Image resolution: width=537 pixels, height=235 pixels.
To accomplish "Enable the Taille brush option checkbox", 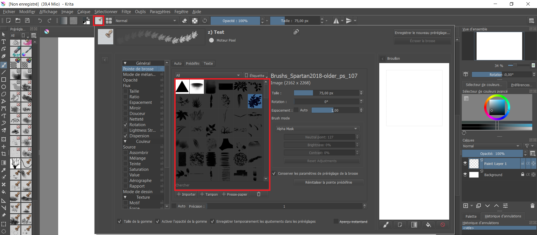I will tap(126, 91).
